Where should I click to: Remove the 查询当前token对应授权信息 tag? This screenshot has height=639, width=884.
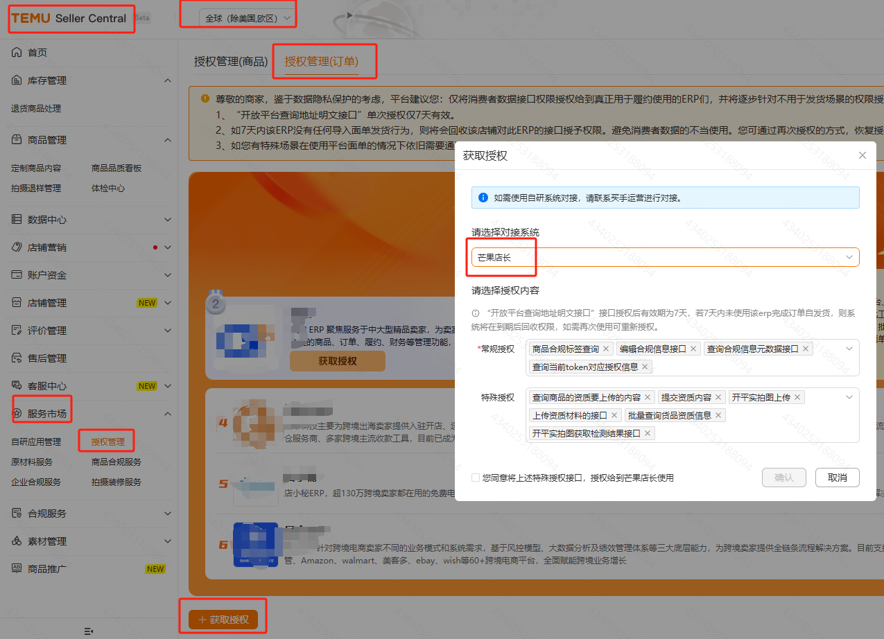[x=645, y=367]
